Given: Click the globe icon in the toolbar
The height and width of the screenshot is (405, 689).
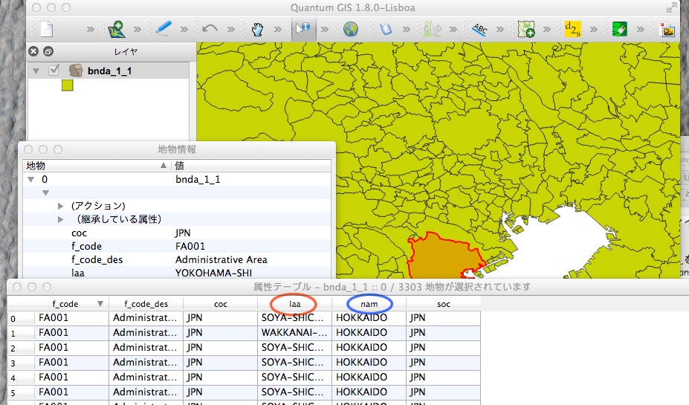Looking at the screenshot, I should (x=351, y=30).
